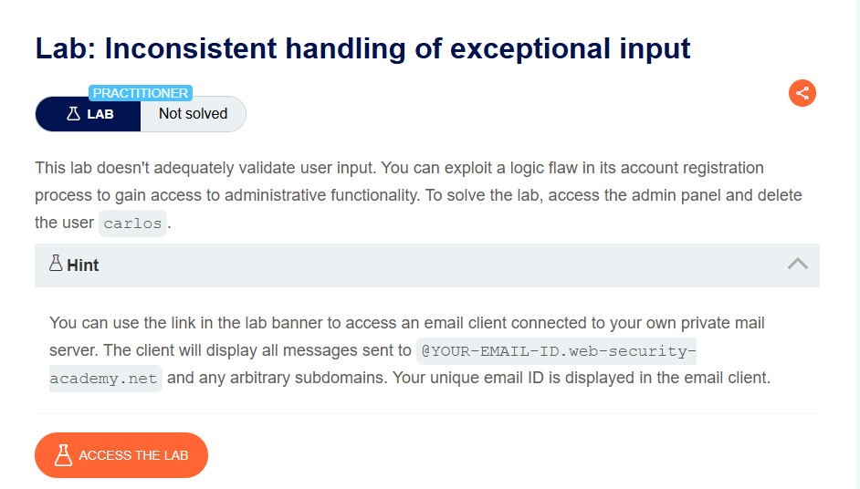Click the orange share icon
The width and height of the screenshot is (860, 489).
point(802,93)
